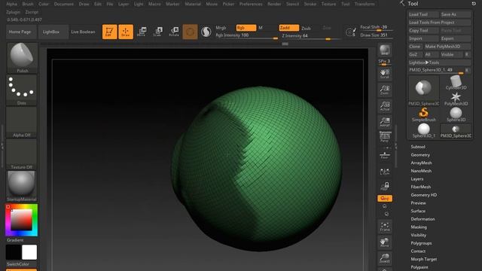This screenshot has width=482, height=271.
Task: Select the Scale gizmo icon
Action: coord(158,32)
